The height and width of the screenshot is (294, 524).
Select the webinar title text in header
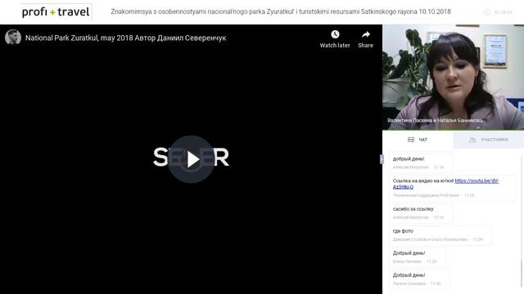(281, 11)
